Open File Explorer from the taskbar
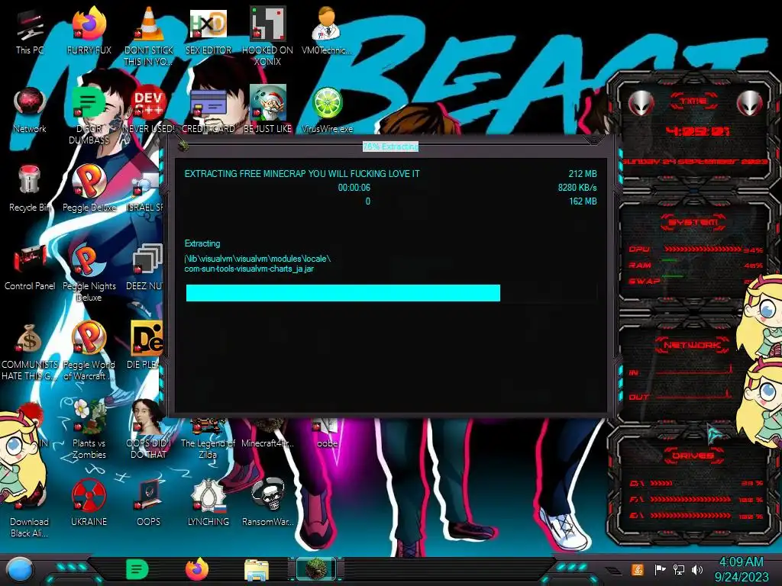The width and height of the screenshot is (782, 586). click(257, 570)
